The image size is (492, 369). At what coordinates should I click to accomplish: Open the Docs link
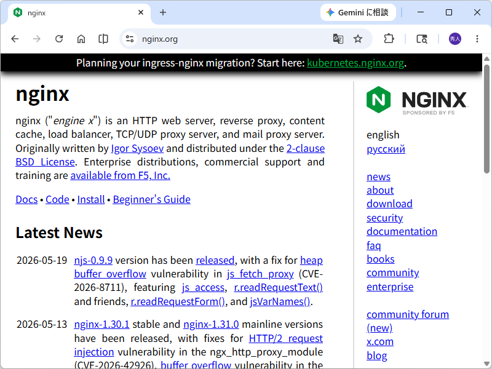[x=26, y=199]
